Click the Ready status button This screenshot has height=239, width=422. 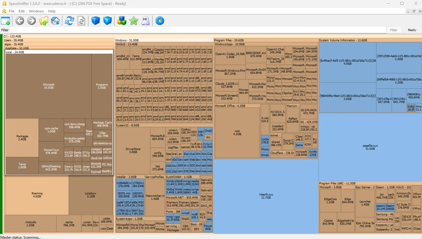coord(412,30)
